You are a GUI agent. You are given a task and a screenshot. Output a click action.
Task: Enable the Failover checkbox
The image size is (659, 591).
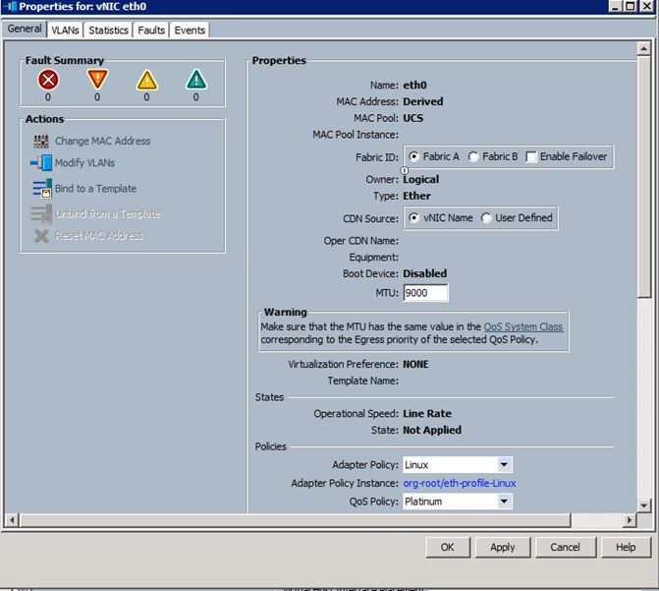[531, 157]
